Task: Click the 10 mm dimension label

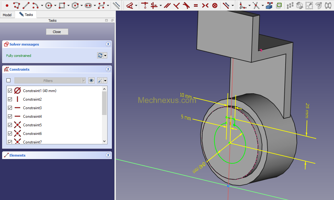Action: click(186, 95)
